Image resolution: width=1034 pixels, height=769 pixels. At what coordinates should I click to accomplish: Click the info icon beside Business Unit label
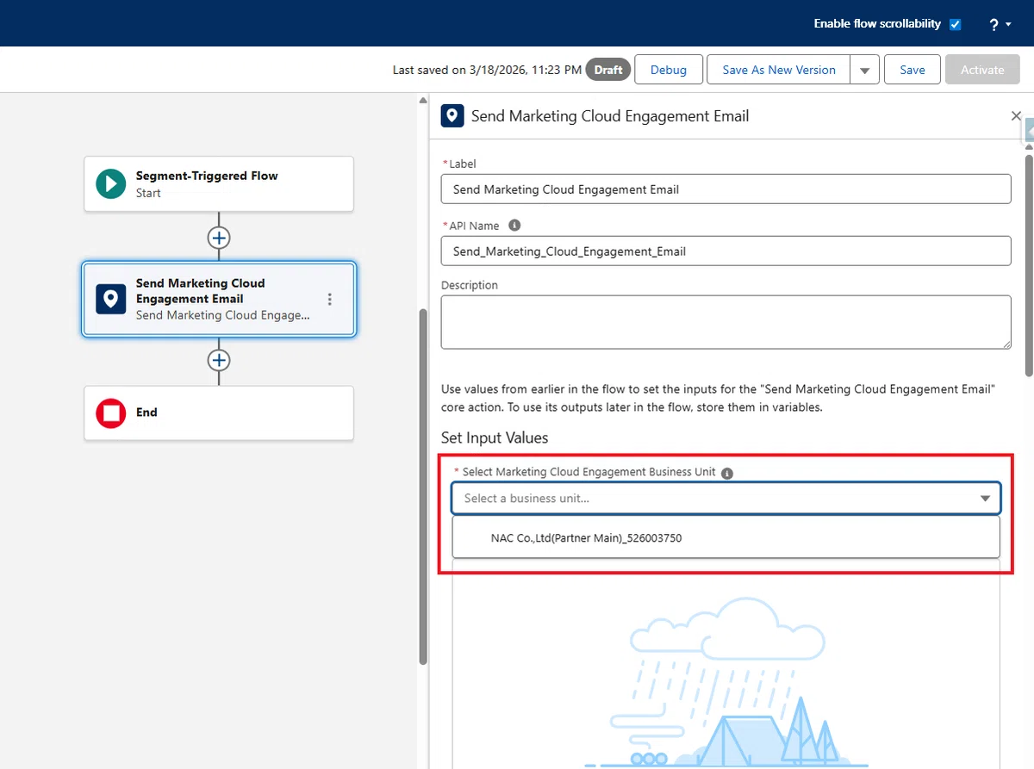tap(727, 474)
